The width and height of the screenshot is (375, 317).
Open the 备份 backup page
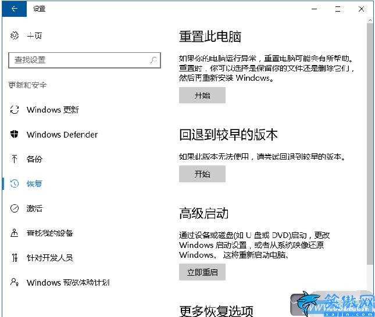[34, 159]
